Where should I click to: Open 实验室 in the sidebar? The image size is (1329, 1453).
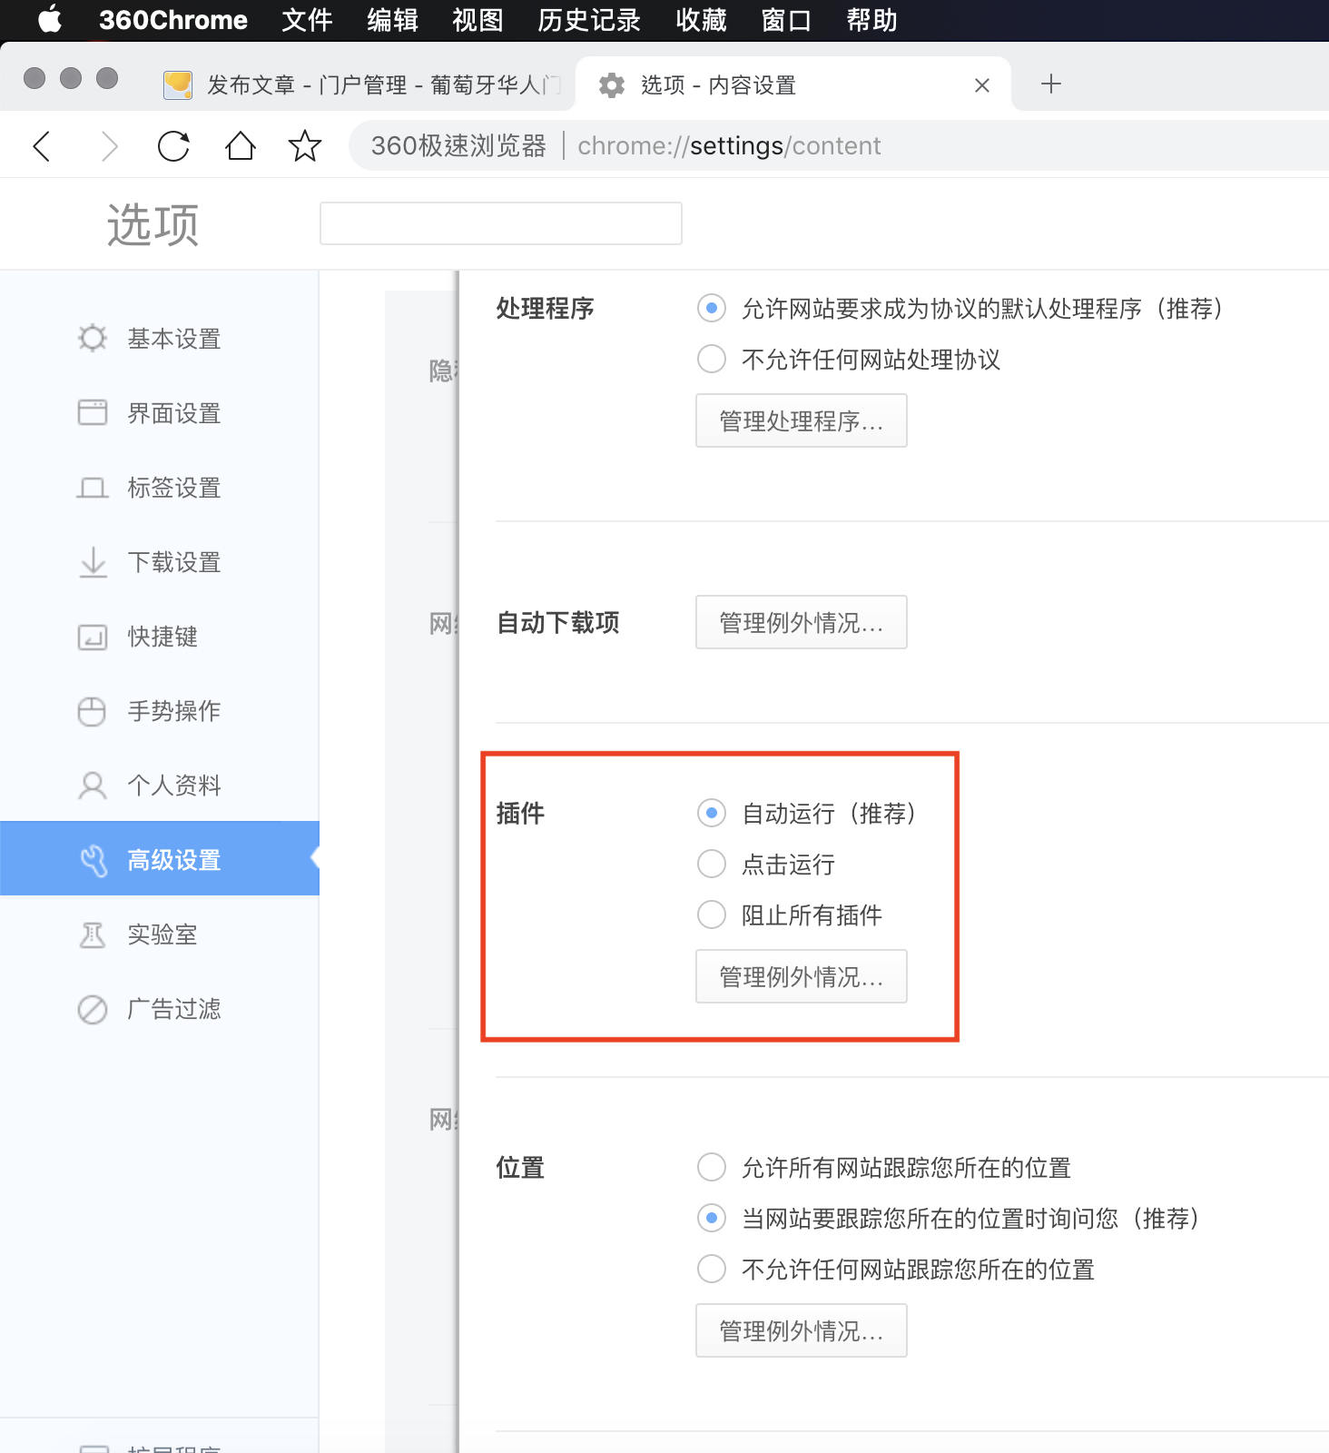[x=162, y=934]
